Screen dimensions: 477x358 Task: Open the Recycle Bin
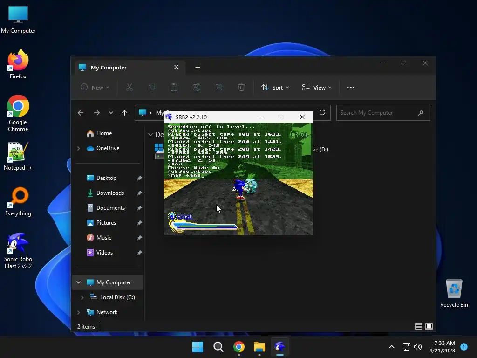tap(454, 293)
